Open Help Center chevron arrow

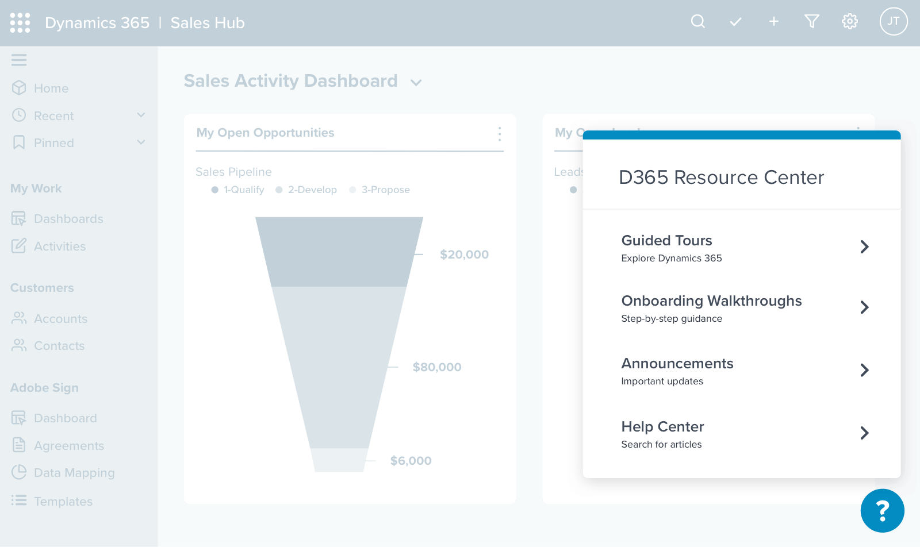[864, 433]
